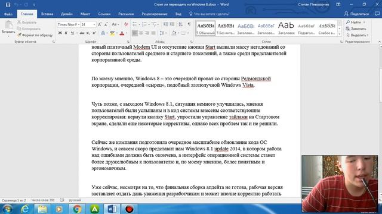Switch to the Review (Рецензирование) tab
Viewport: 382px width, 214px height.
click(x=155, y=14)
